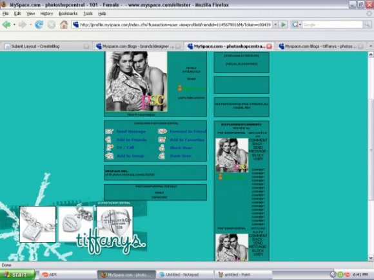Focus the address bar URL field
Screen dimensions: 374x280
click(x=175, y=24)
